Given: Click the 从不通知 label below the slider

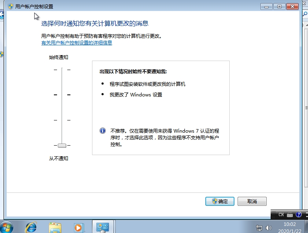Looking at the screenshot, I should click(59, 158).
